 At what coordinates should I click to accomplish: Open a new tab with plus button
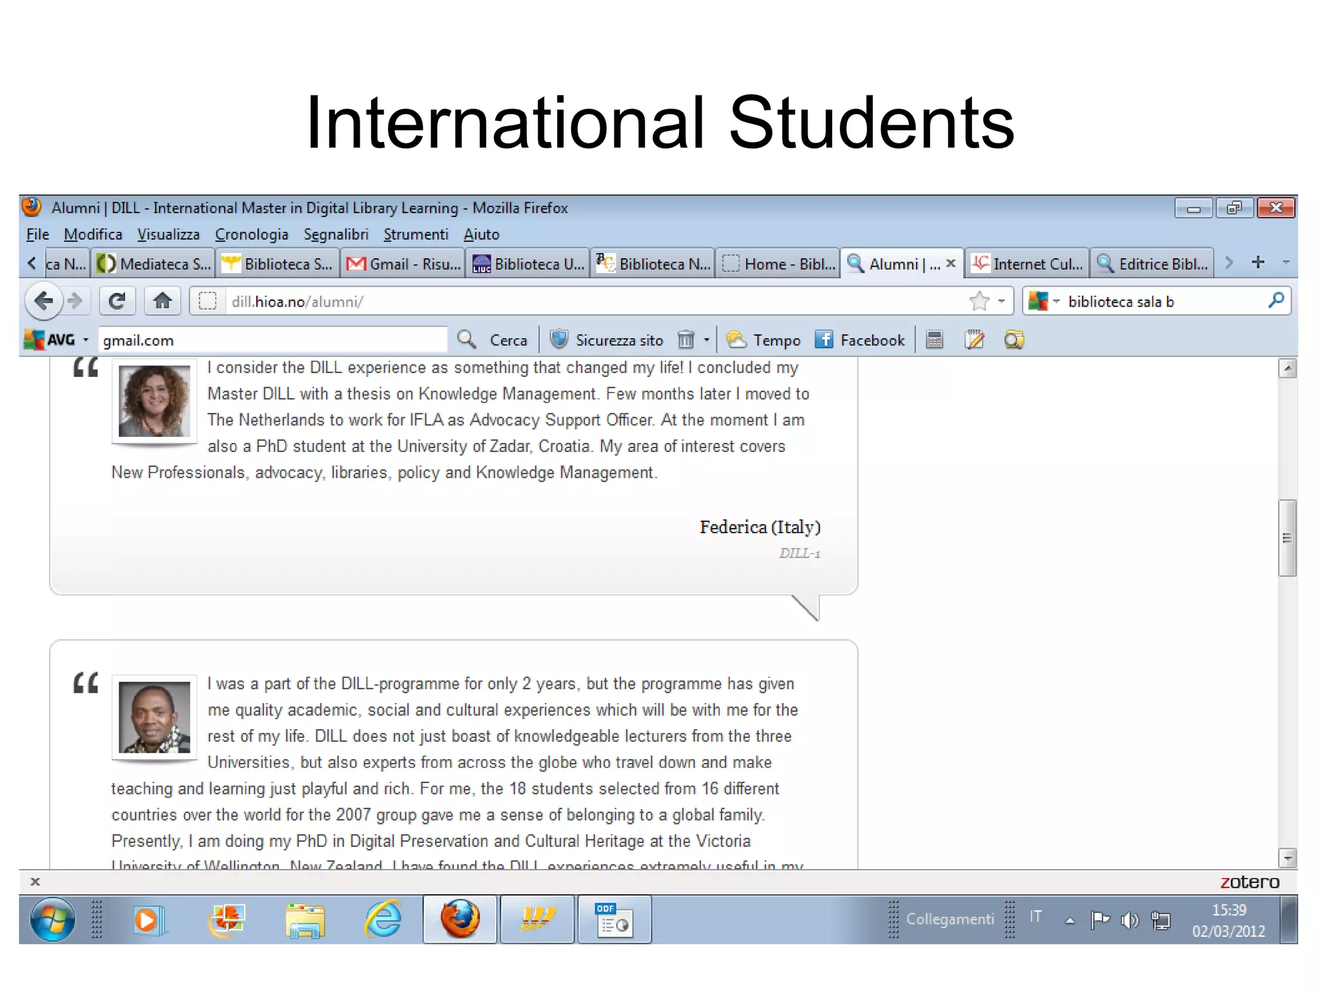click(1257, 262)
